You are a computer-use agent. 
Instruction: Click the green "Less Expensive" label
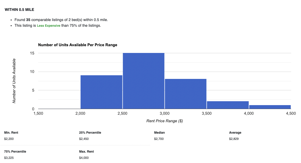point(49,26)
